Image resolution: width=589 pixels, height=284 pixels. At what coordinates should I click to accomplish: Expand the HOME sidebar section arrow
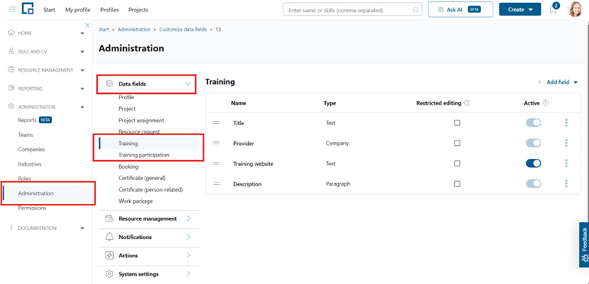[x=83, y=34]
